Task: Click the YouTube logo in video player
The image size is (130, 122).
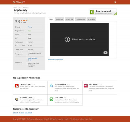Action: (x=105, y=53)
